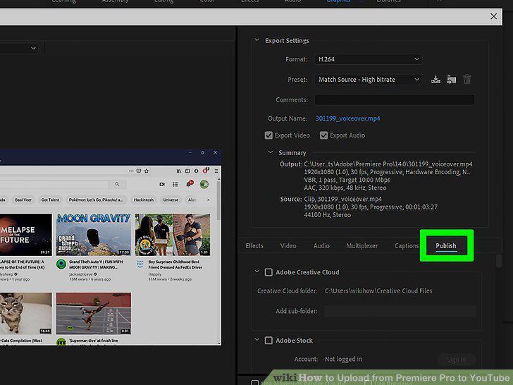Click the Add sub-folder input field
Screen dimensions: 513x385
pos(400,311)
